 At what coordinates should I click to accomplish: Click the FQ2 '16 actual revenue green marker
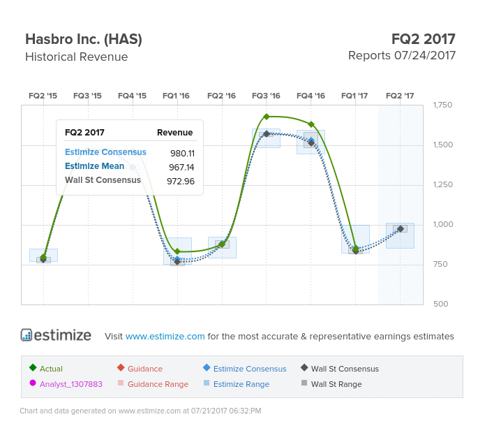click(222, 244)
